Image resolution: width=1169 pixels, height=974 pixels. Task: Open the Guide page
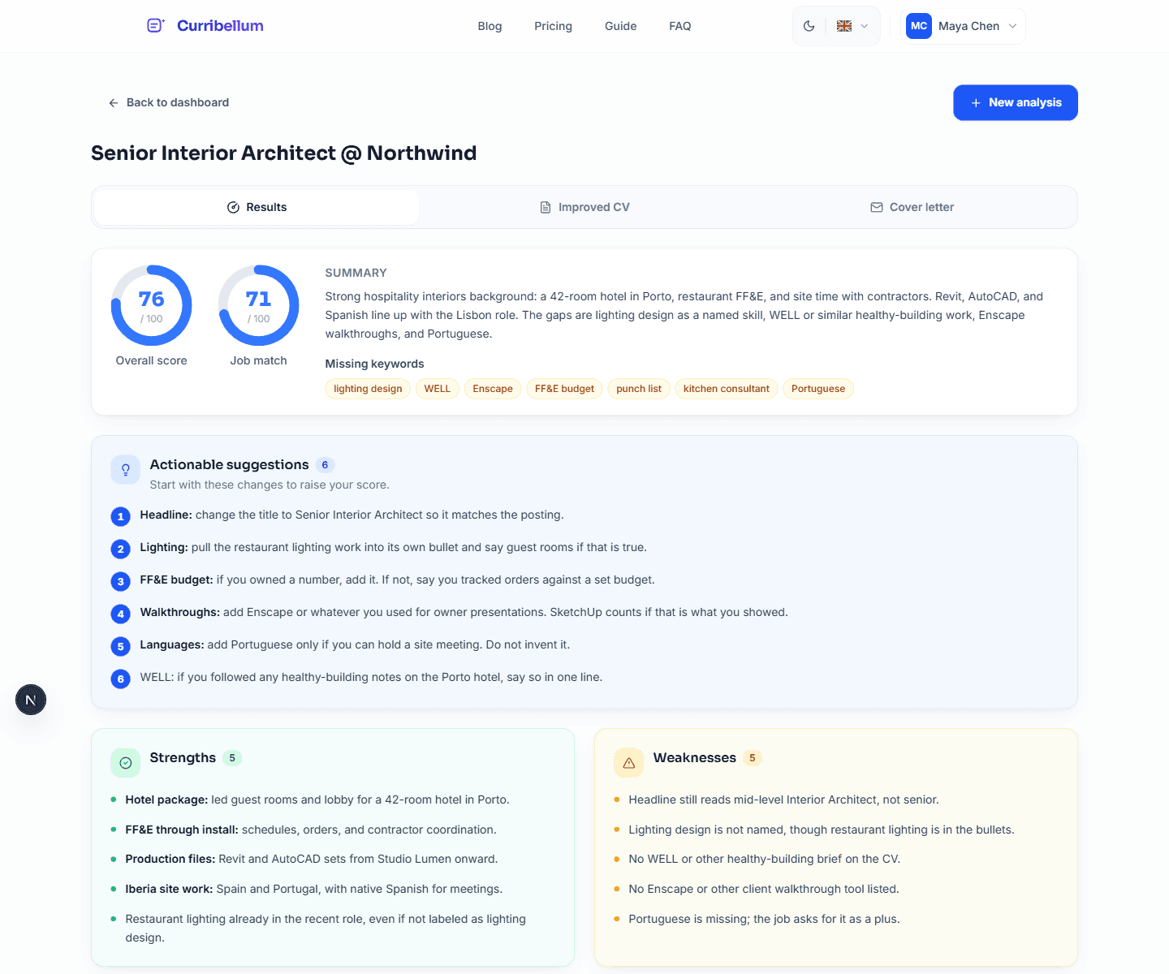pos(620,26)
